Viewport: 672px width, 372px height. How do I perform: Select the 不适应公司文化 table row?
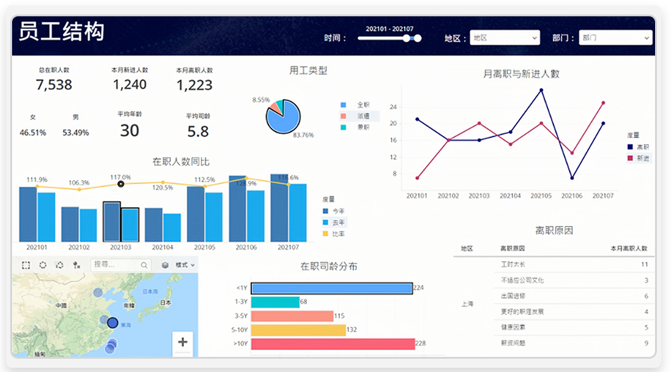click(574, 280)
